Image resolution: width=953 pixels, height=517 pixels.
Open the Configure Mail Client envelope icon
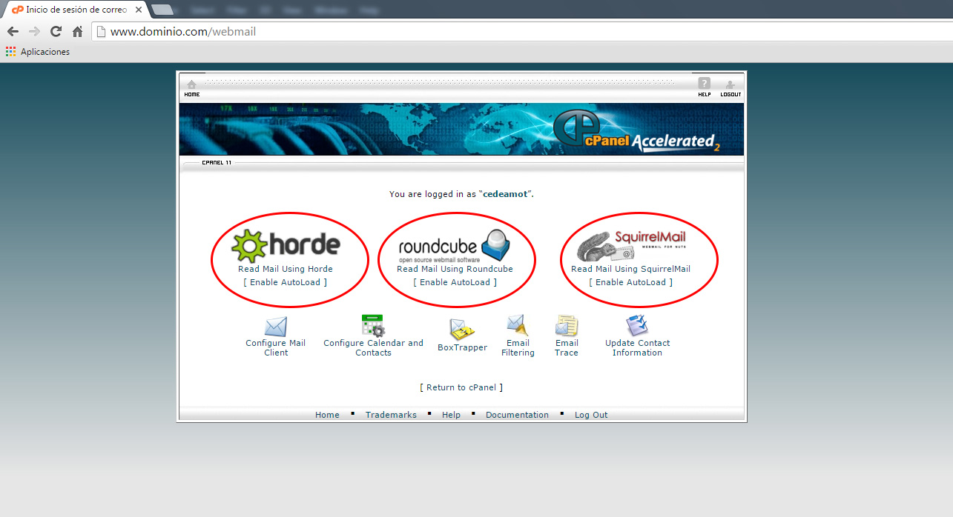[x=275, y=327]
